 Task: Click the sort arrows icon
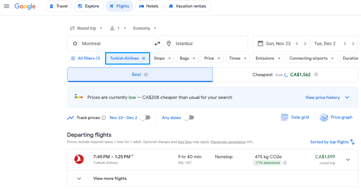click(x=352, y=142)
